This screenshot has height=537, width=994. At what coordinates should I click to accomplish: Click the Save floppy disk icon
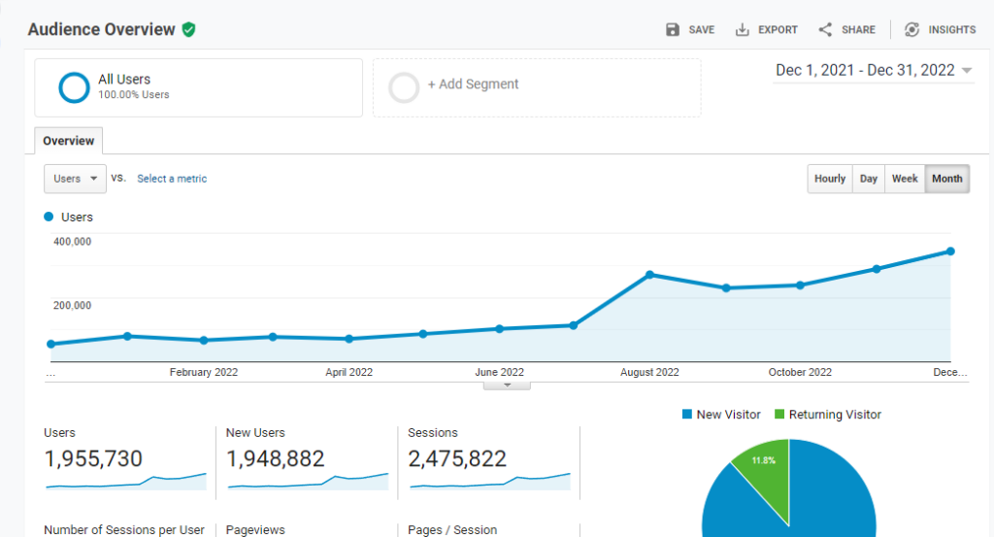click(673, 30)
